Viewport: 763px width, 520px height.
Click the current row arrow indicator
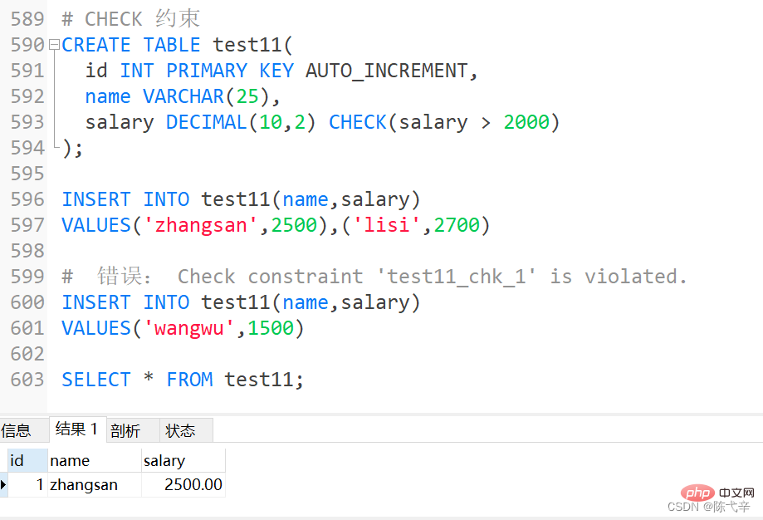click(4, 484)
